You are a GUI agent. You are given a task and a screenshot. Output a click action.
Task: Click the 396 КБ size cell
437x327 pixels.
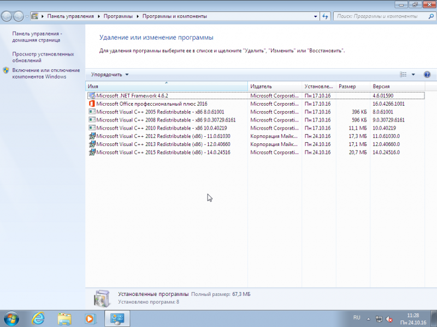pos(359,112)
